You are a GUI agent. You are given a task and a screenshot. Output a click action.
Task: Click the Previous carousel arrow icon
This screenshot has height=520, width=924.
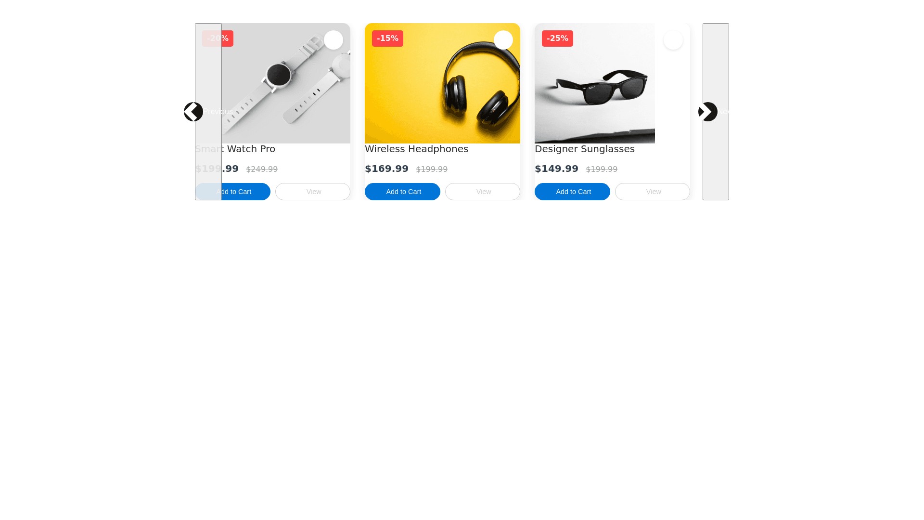(193, 112)
